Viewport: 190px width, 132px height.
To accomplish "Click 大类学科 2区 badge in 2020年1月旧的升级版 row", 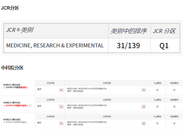I will pyautogui.click(x=61, y=123).
